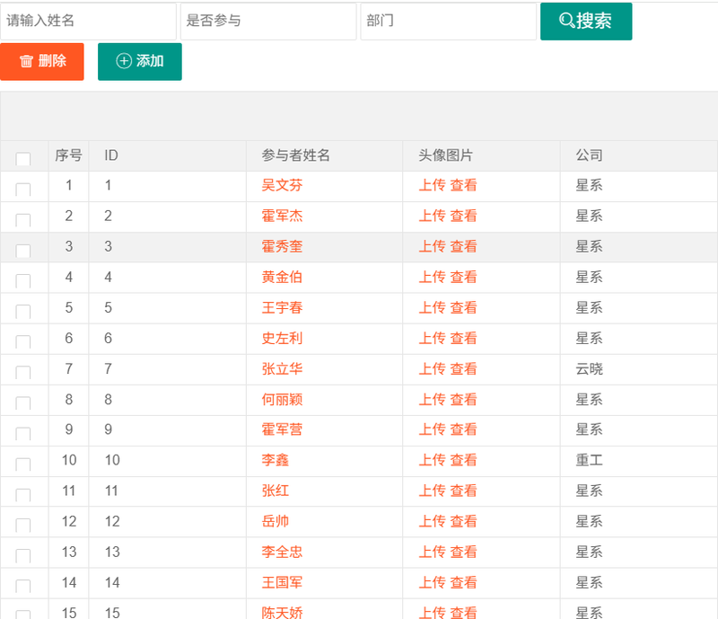This screenshot has width=718, height=619.
Task: Check the checkbox for row 霍秀奎
Action: click(23, 251)
